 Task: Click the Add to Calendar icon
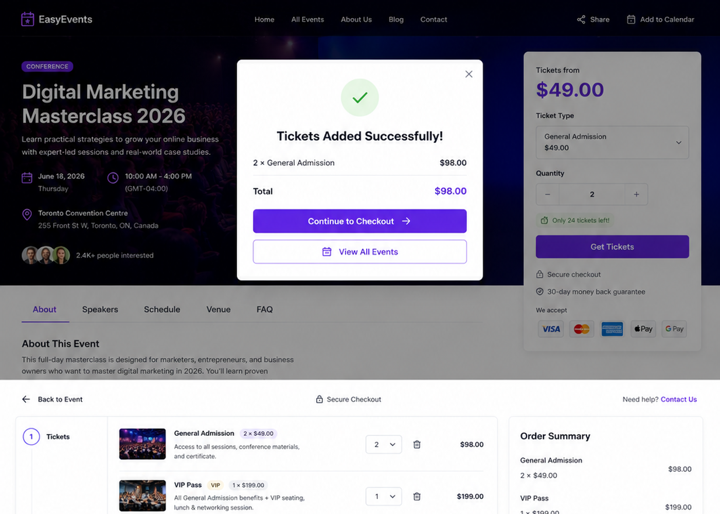point(631,20)
